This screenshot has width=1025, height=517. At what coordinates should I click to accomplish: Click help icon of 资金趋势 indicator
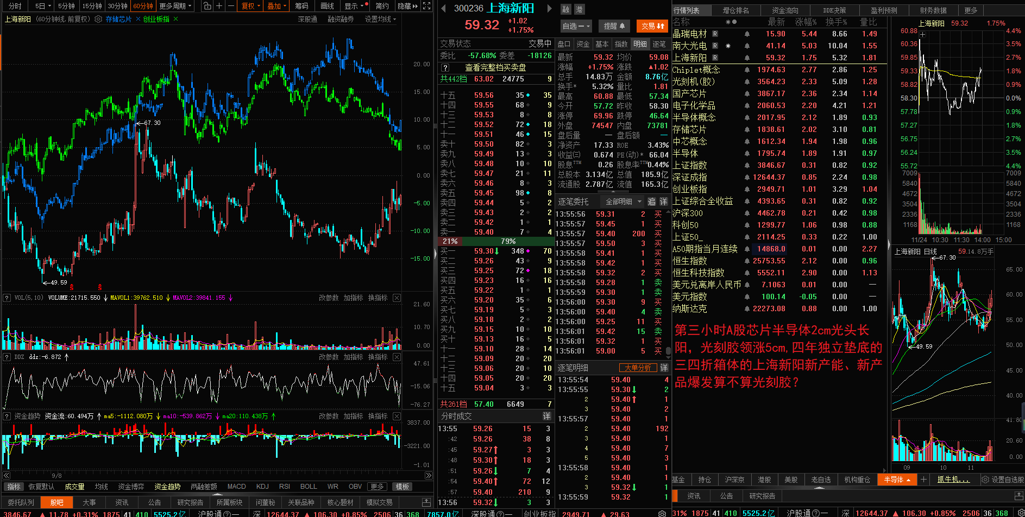[7, 416]
